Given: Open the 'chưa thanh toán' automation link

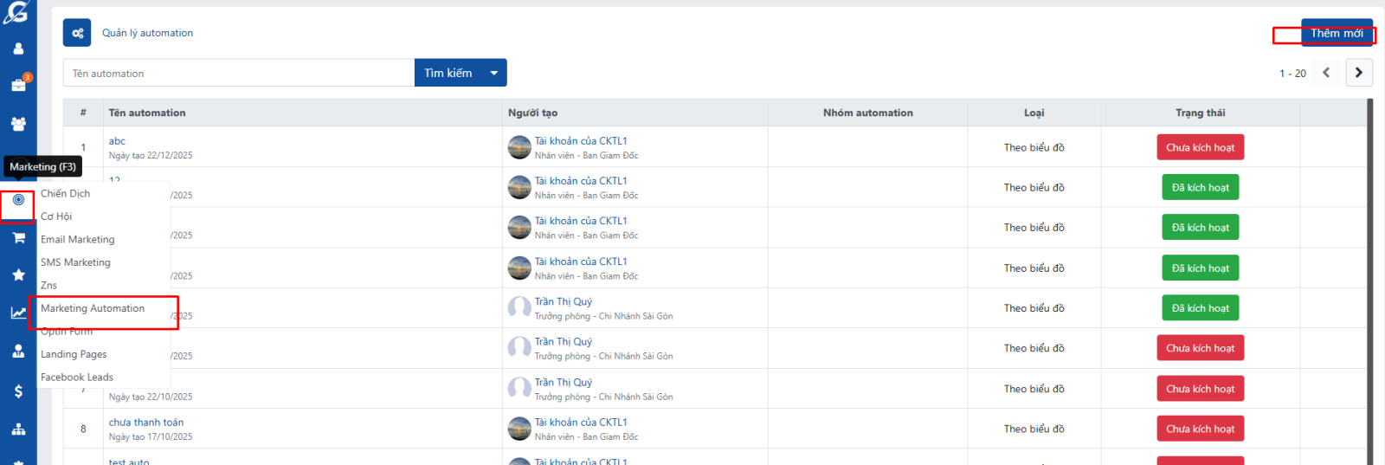Looking at the screenshot, I should coord(146,423).
